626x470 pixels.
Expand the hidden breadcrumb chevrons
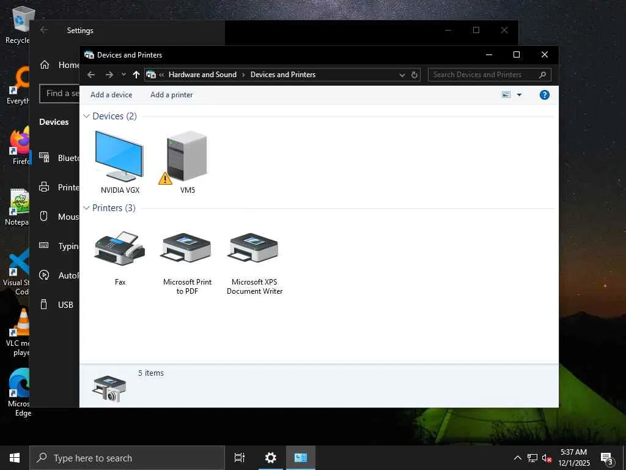tap(161, 75)
